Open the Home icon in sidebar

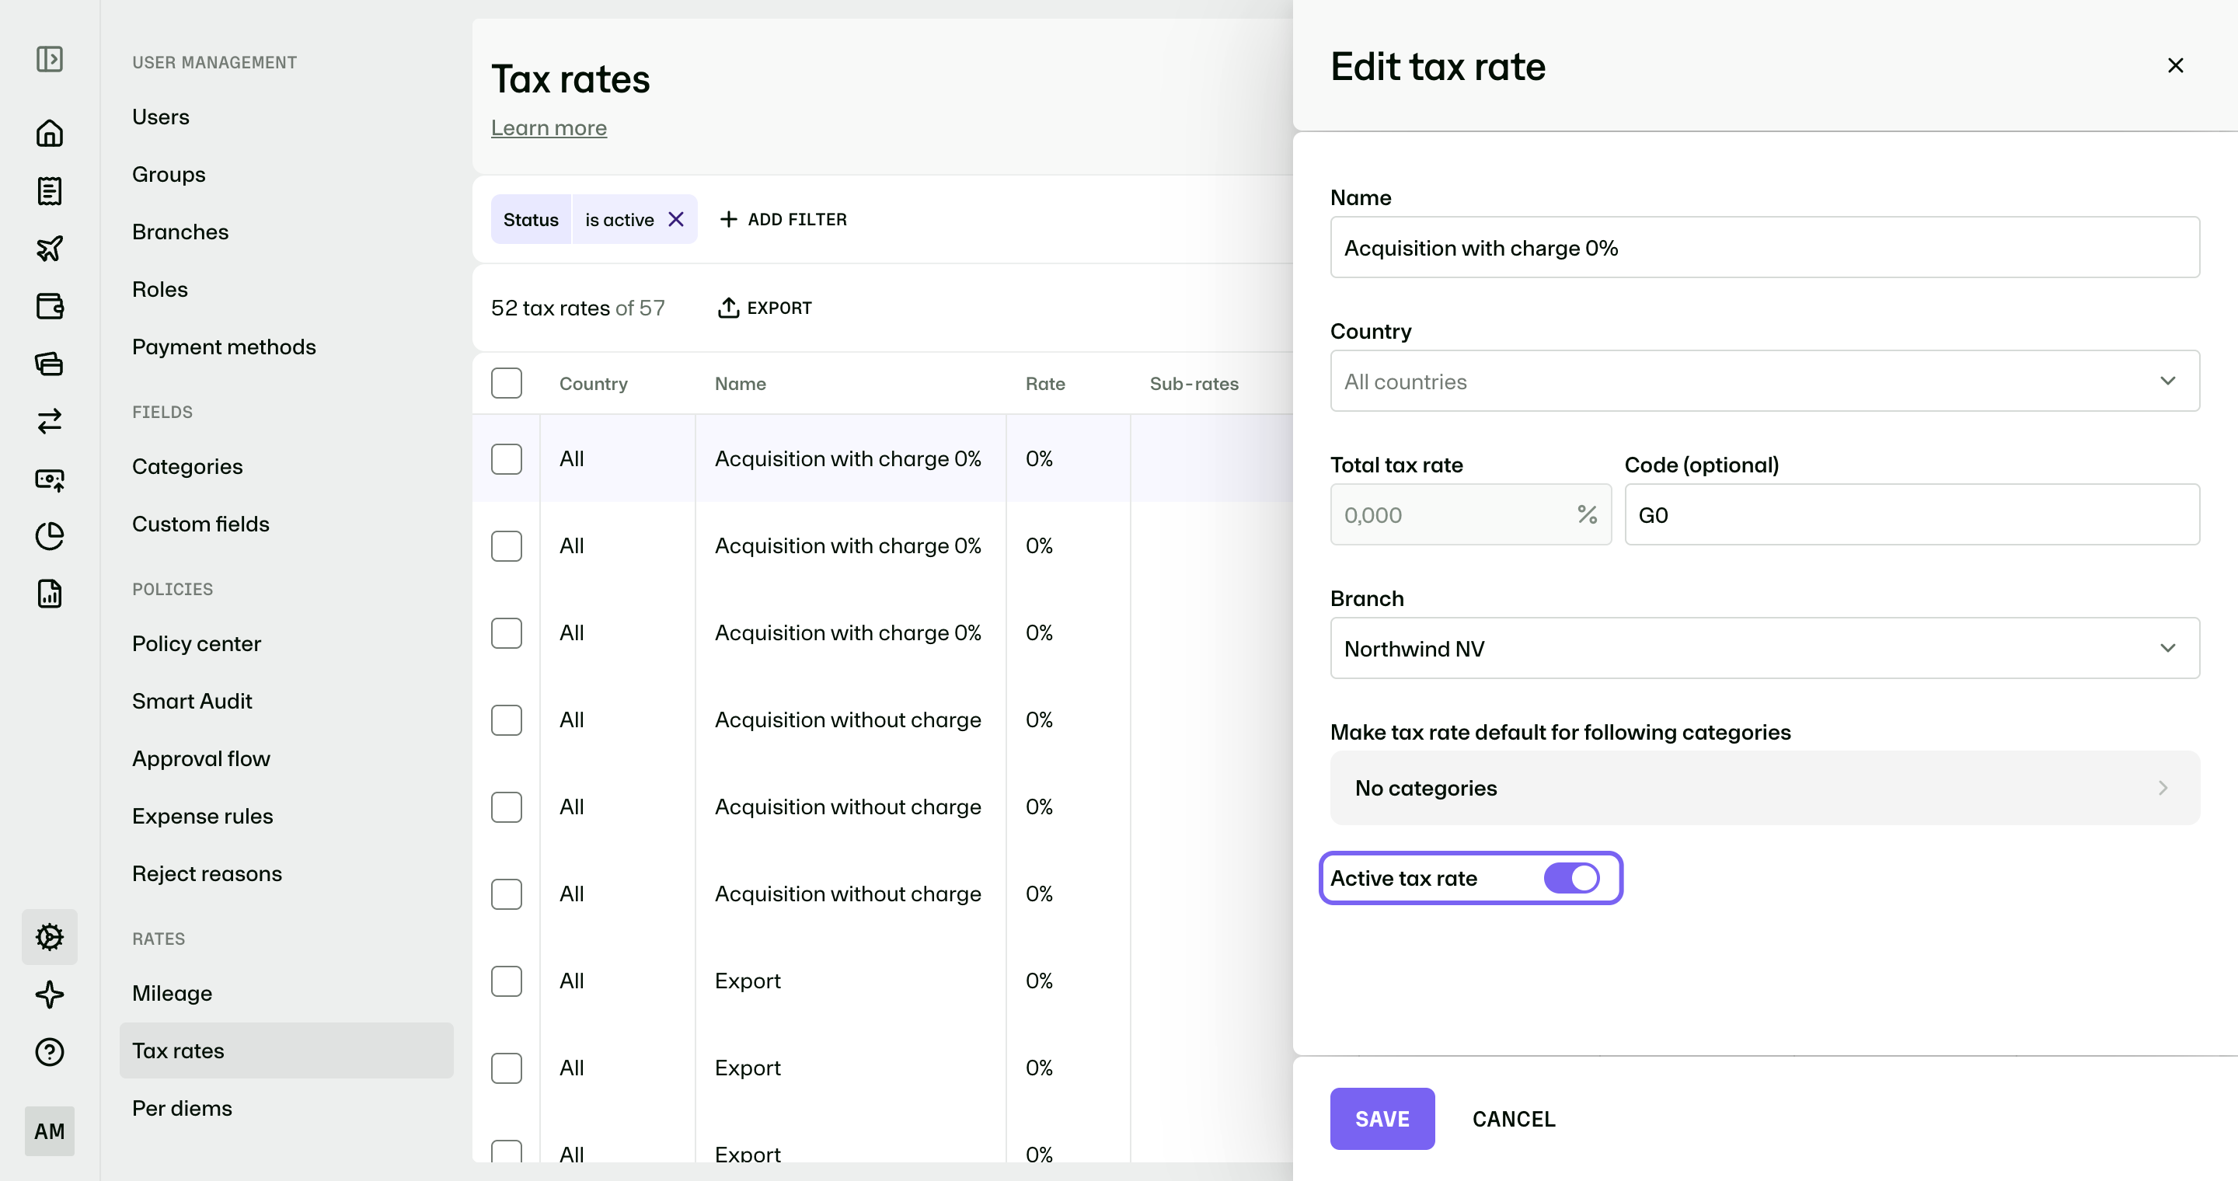point(50,133)
